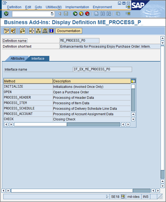
Task: Open the Goto menu
Action: click(38, 7)
